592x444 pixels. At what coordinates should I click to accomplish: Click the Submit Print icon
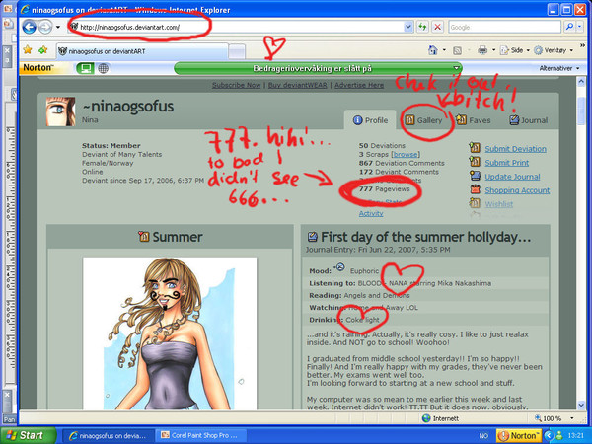point(475,162)
